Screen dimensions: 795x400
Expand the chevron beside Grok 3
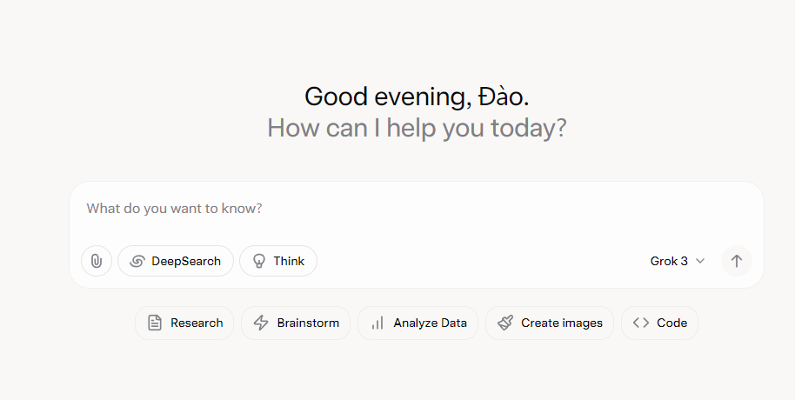click(700, 261)
